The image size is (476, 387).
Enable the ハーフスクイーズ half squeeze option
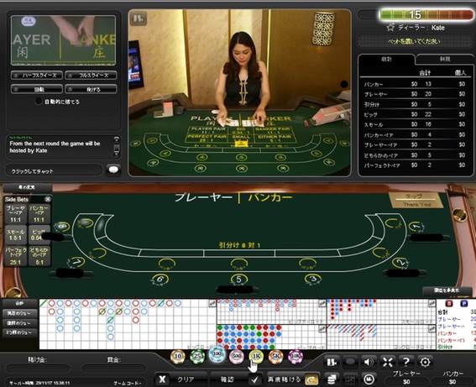[37, 75]
